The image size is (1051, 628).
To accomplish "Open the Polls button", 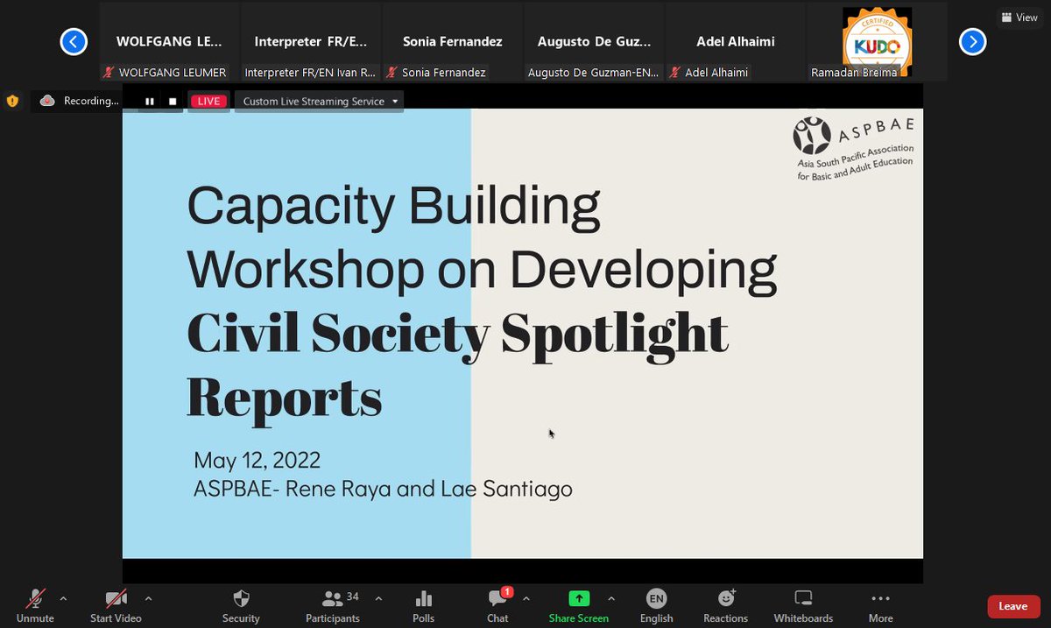I will pos(424,605).
